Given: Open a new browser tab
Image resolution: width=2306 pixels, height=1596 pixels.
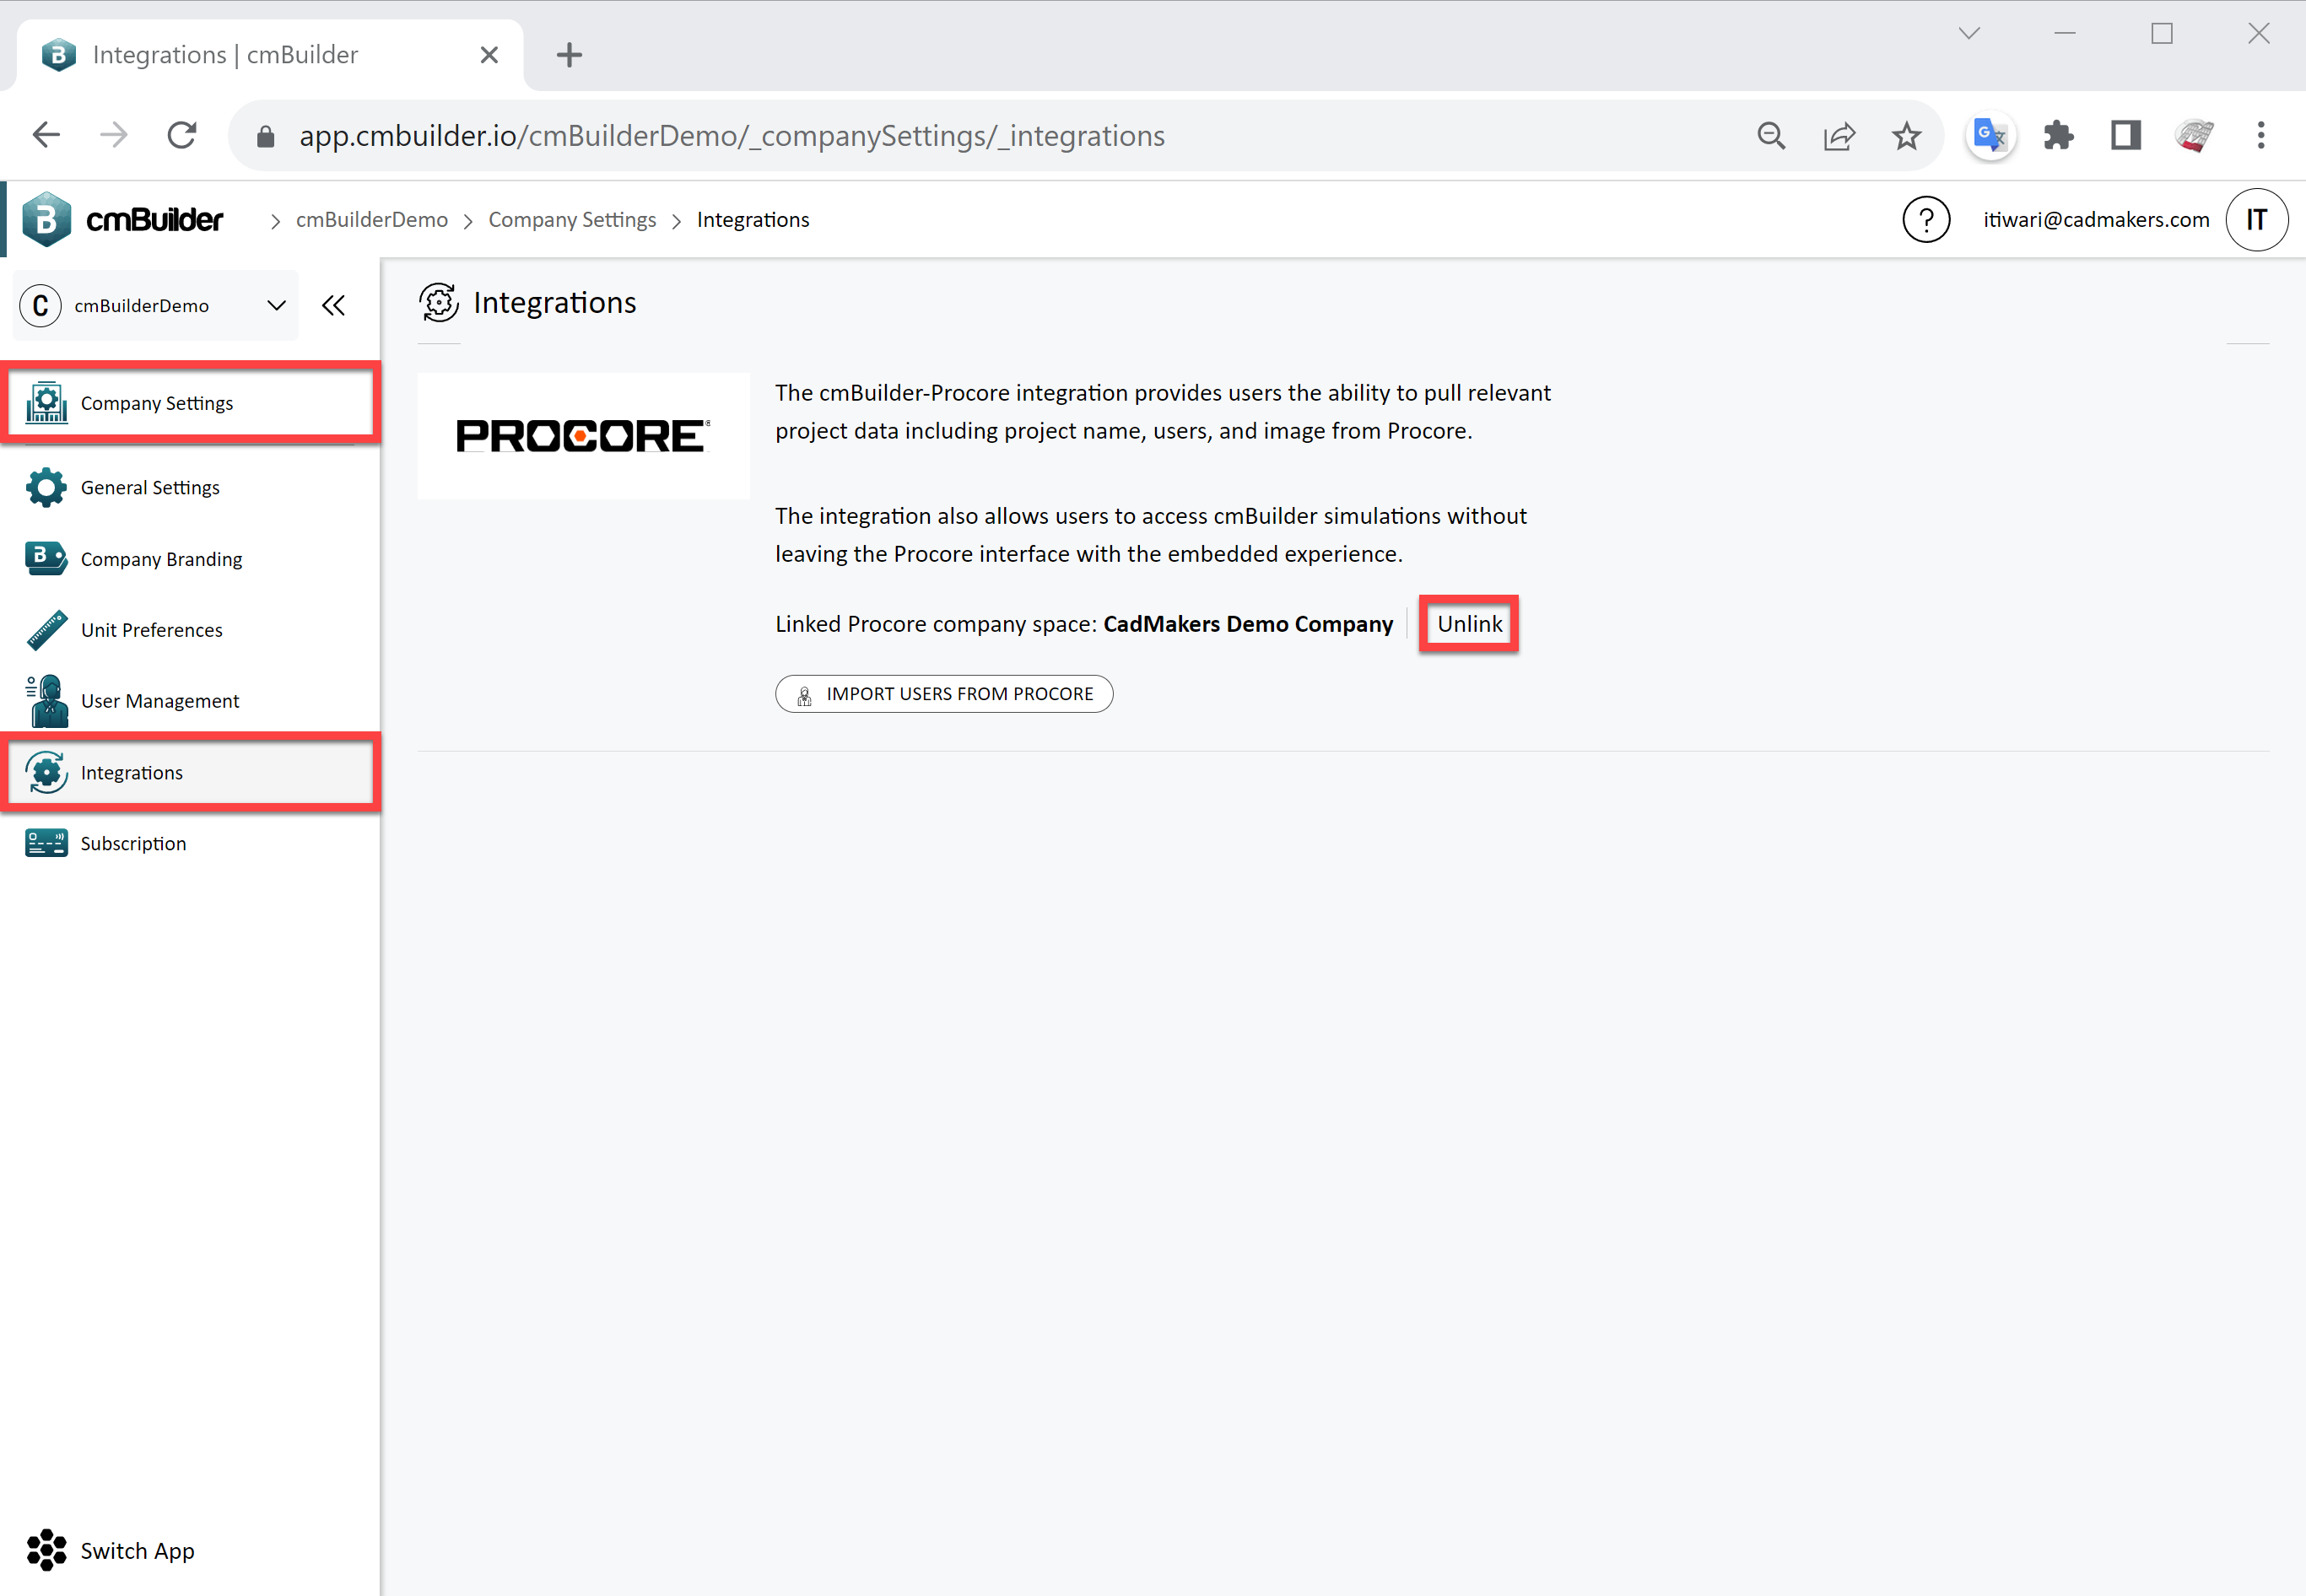Looking at the screenshot, I should coord(569,55).
